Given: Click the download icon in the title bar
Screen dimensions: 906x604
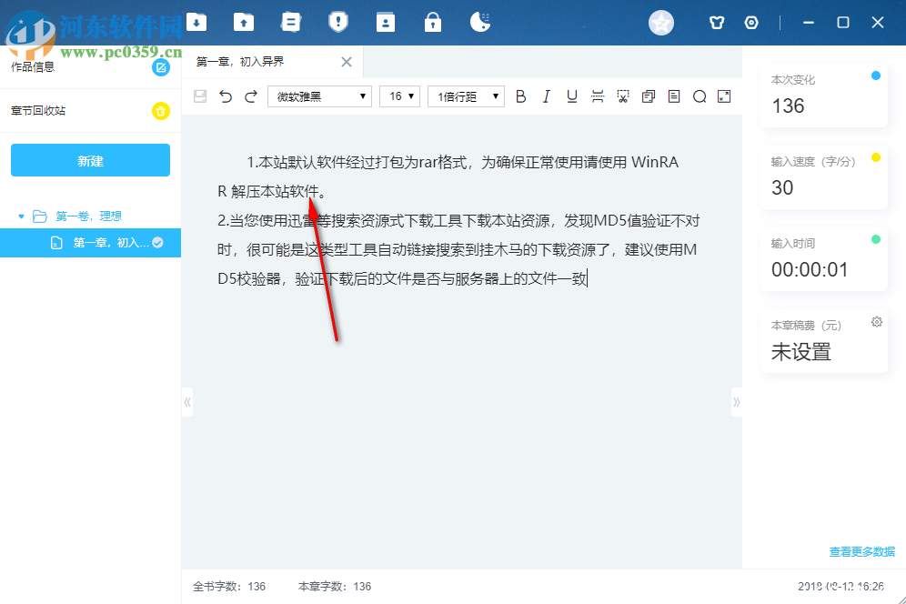Looking at the screenshot, I should pyautogui.click(x=196, y=22).
